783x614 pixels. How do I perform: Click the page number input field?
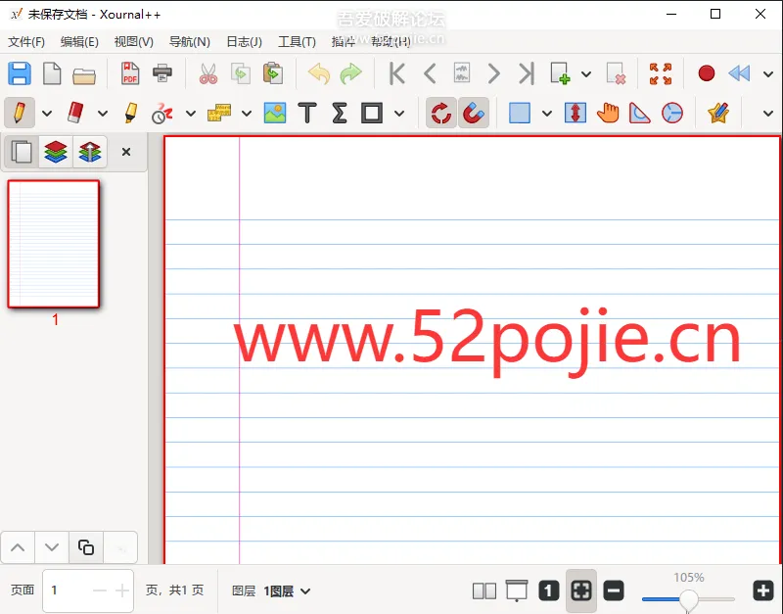(88, 591)
